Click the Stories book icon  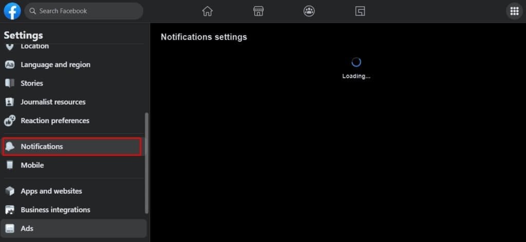tap(10, 84)
